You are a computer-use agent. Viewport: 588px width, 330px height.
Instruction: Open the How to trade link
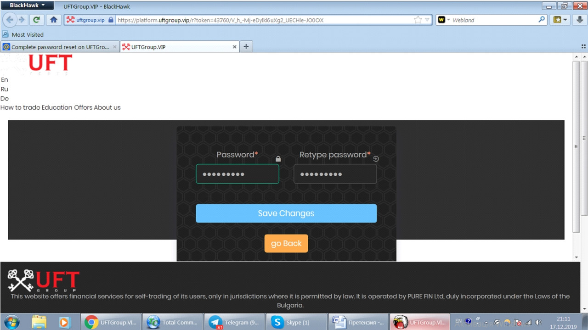[x=20, y=107]
